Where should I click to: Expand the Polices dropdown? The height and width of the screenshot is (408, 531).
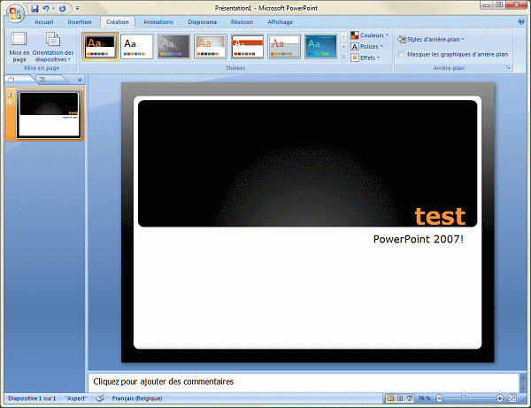pyautogui.click(x=369, y=47)
